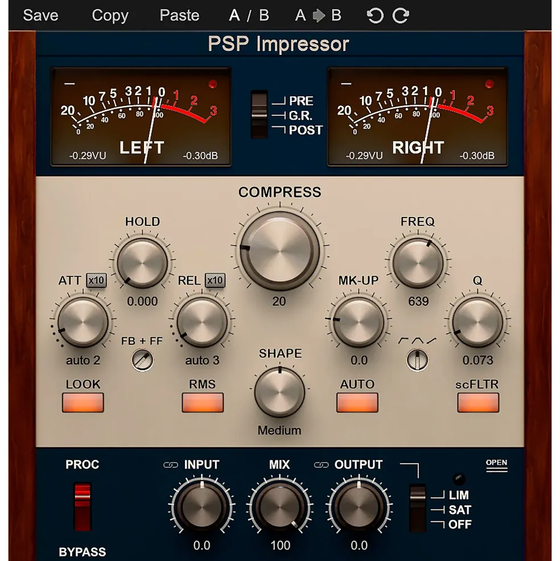Click the limiter indicator LED above LIM
The width and height of the screenshot is (560, 561).
pyautogui.click(x=459, y=479)
